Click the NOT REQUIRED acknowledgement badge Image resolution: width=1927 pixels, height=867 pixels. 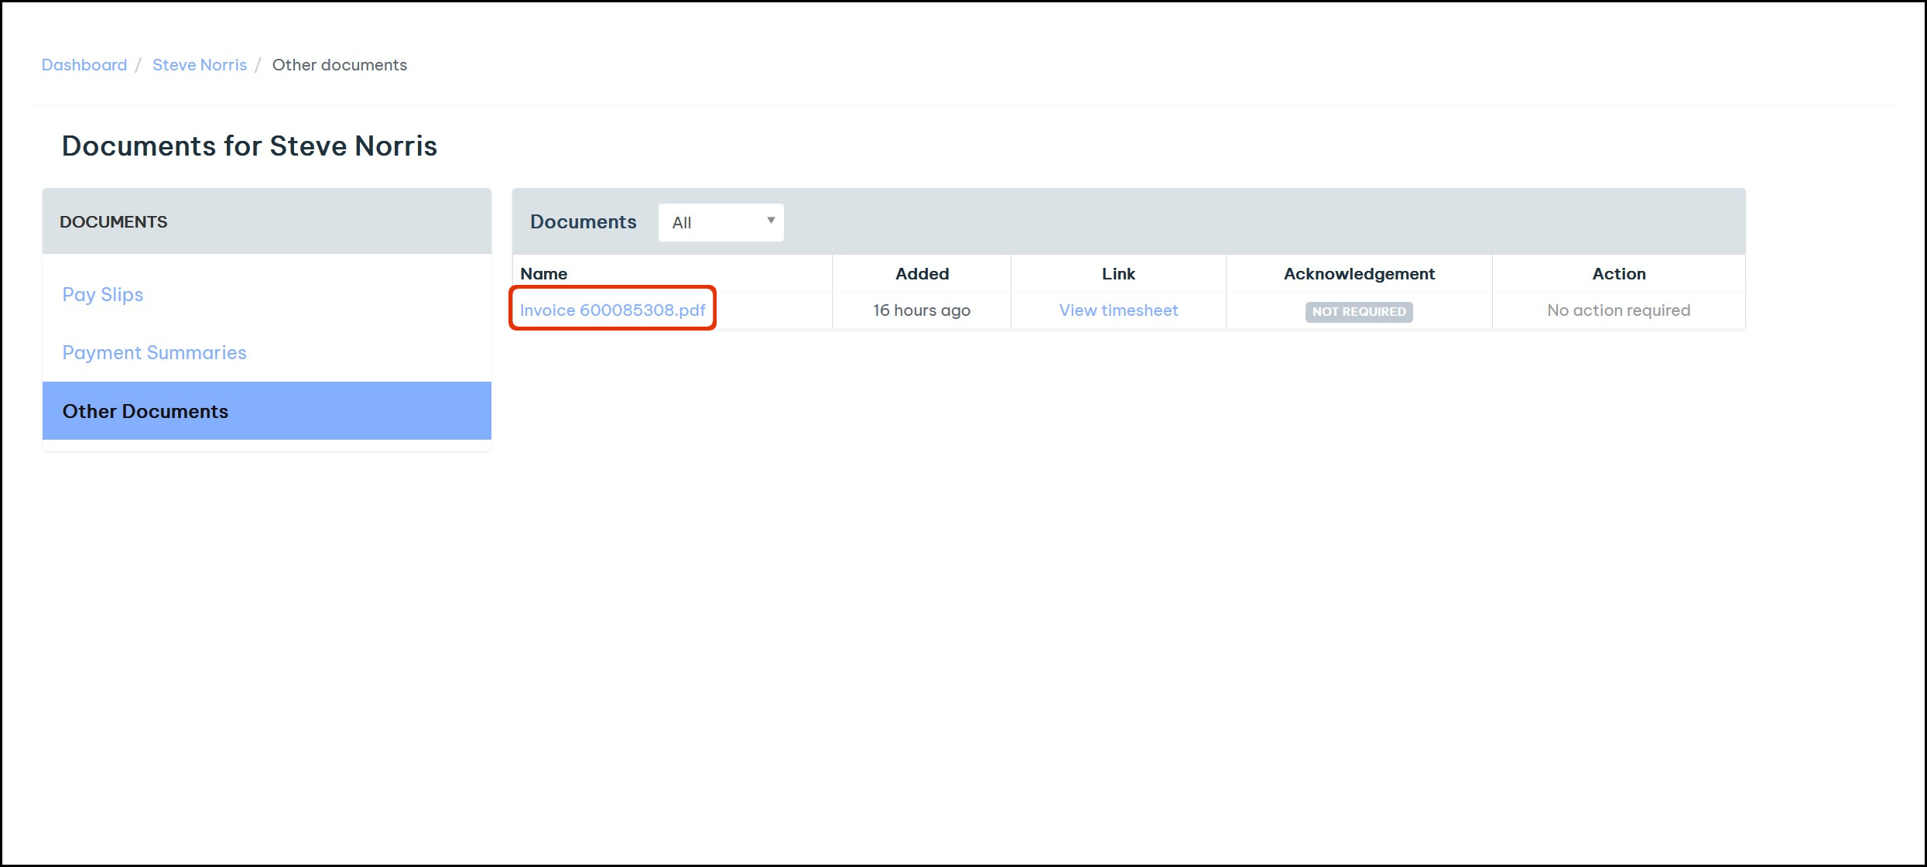point(1358,311)
